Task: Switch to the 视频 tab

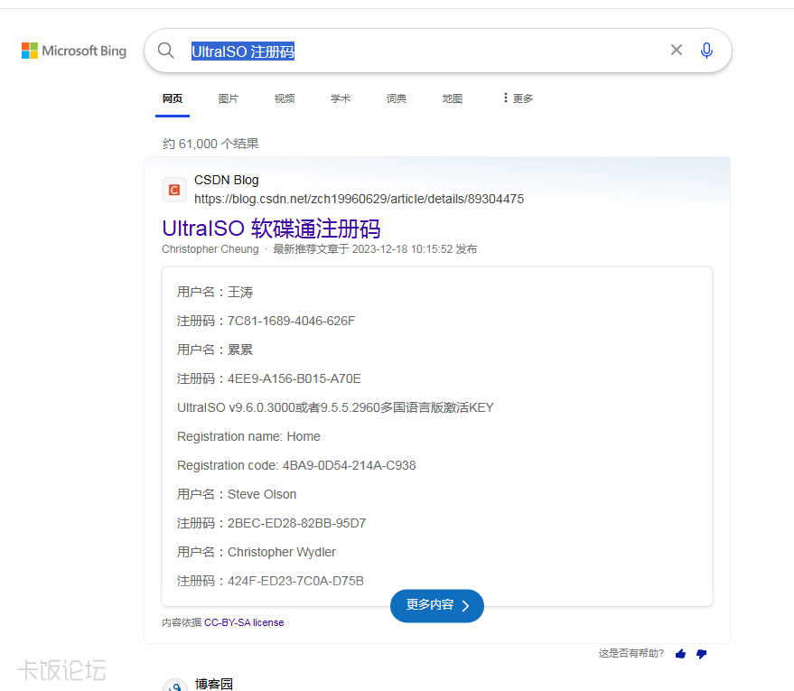Action: click(285, 98)
